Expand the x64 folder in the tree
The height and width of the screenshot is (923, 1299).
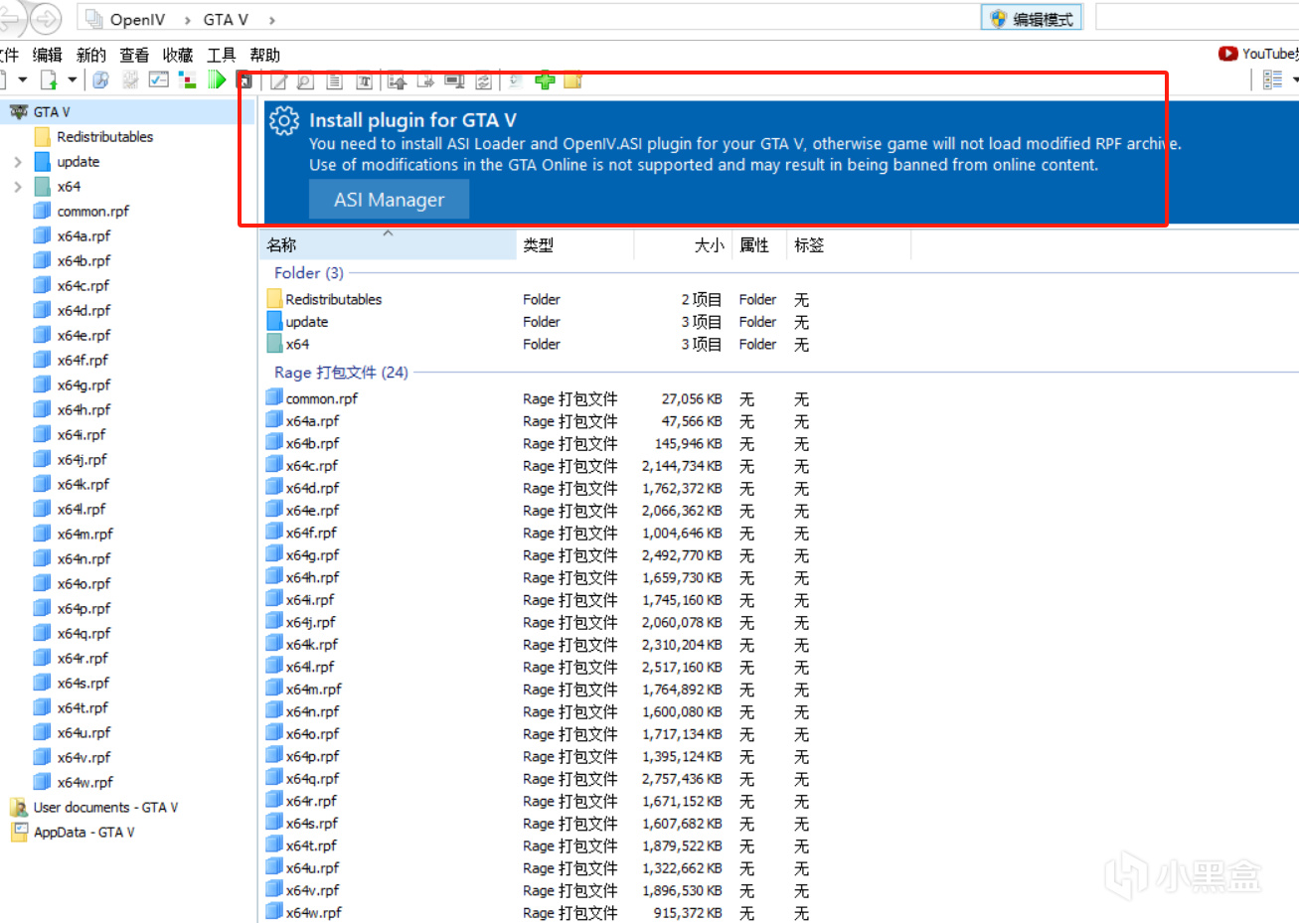[x=18, y=187]
